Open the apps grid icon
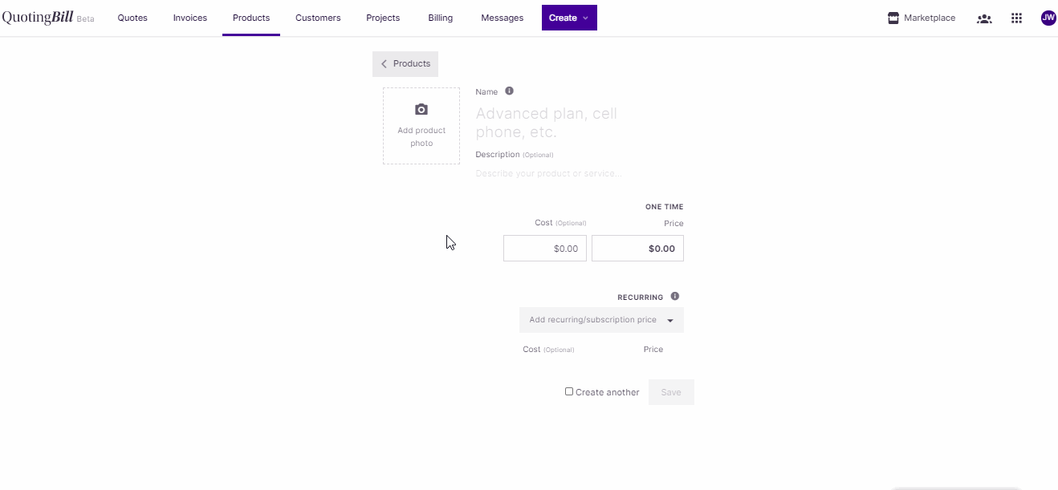 [x=1016, y=18]
